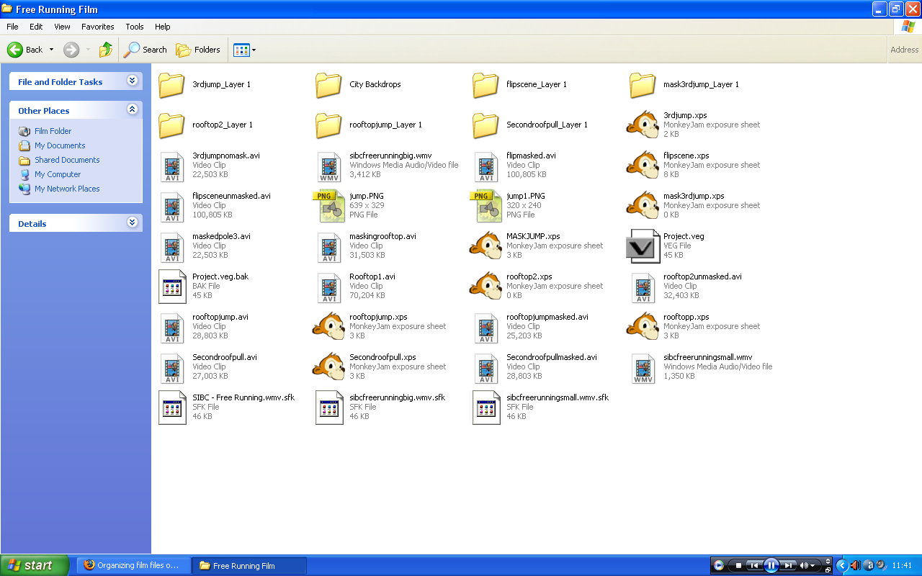This screenshot has height=576, width=922.
Task: Open the Tools menu
Action: pyautogui.click(x=134, y=27)
